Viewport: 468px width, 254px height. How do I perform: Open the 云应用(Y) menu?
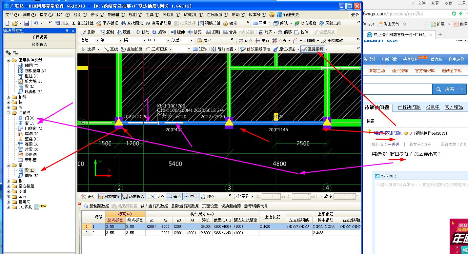point(172,15)
